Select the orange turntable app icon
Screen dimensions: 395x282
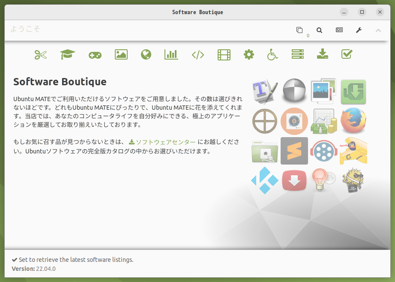click(x=294, y=121)
